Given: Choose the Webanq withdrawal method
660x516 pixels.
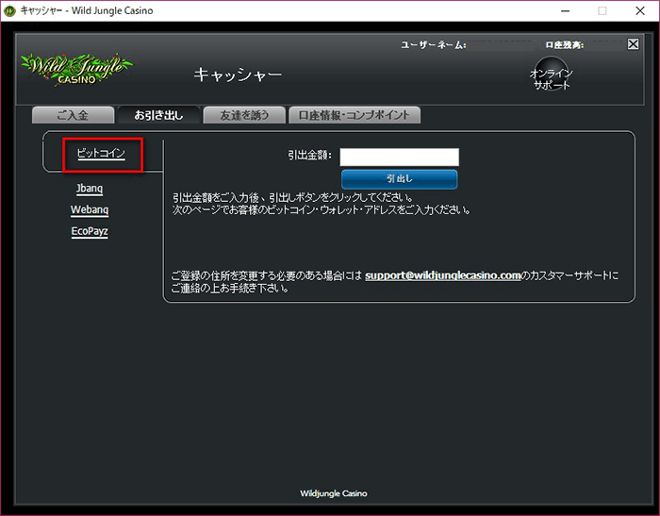Looking at the screenshot, I should click(x=90, y=209).
